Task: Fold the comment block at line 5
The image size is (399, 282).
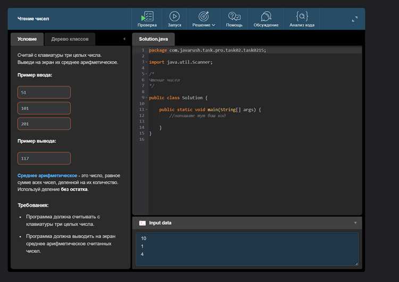Action: click(146, 74)
